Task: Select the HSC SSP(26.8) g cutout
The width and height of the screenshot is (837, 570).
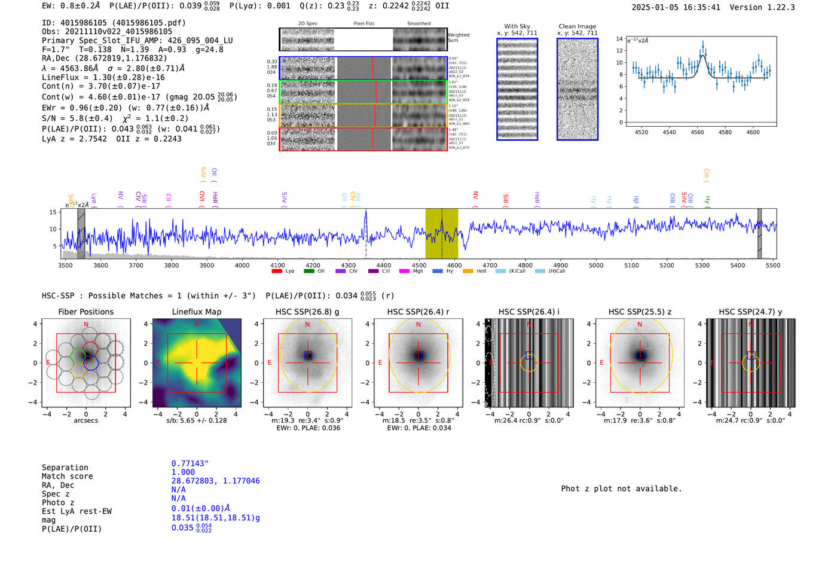Action: click(x=307, y=363)
